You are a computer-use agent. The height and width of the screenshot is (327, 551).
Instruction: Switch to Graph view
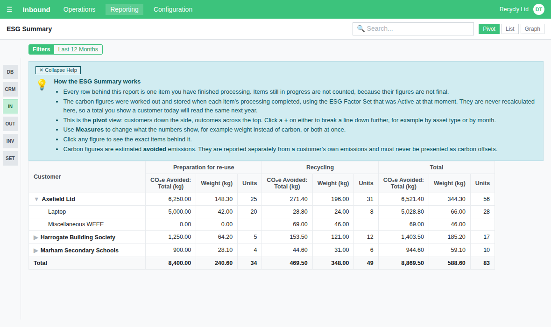532,29
